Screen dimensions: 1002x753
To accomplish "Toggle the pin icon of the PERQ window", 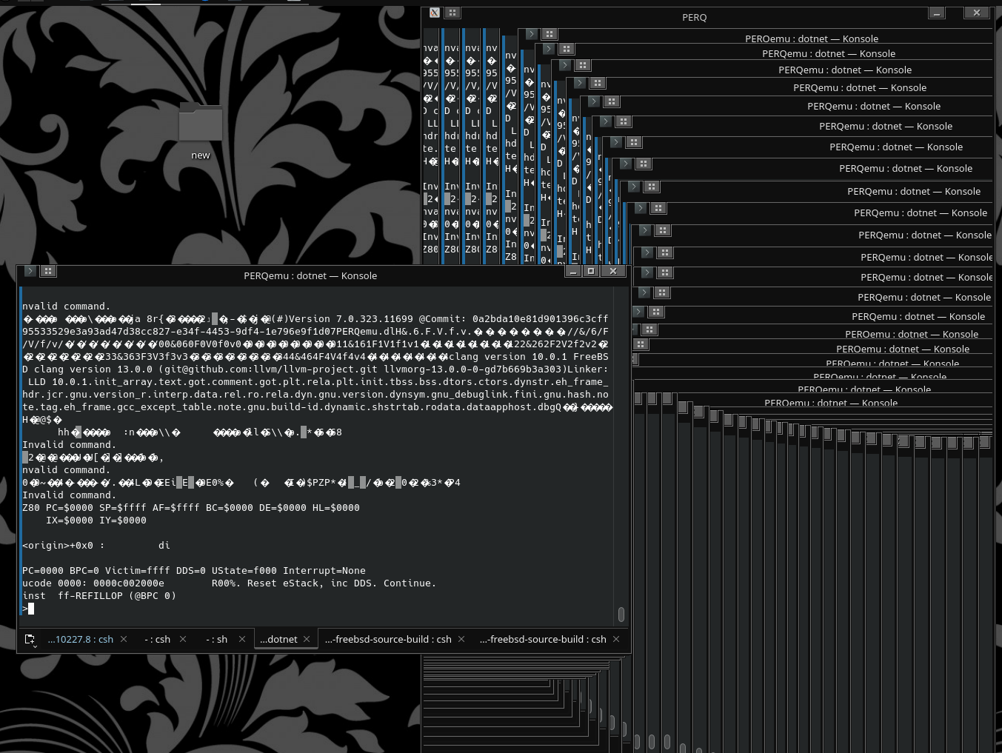I will (452, 13).
